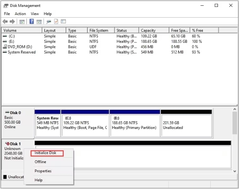239x189 pixels.
Task: Choose Offline in the context menu
Action: (40, 162)
